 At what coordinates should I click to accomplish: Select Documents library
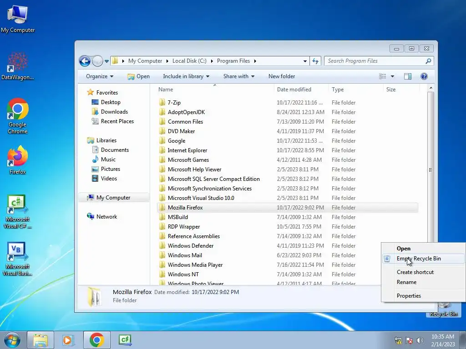click(x=110, y=150)
